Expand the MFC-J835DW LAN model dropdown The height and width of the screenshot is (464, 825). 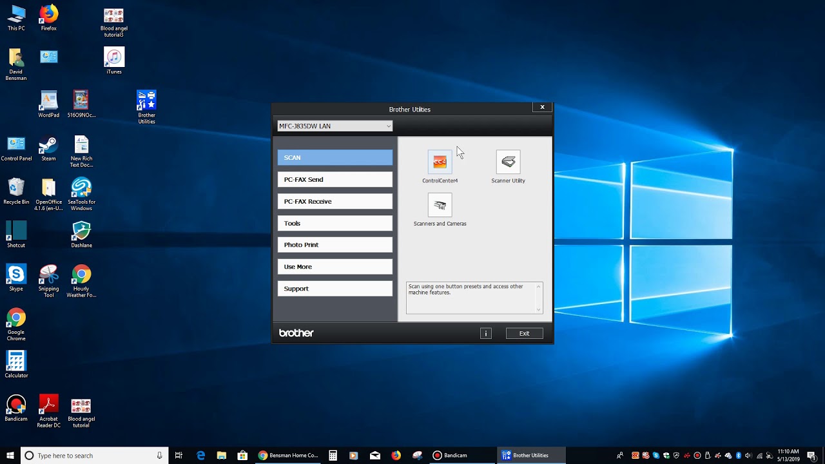[335, 126]
